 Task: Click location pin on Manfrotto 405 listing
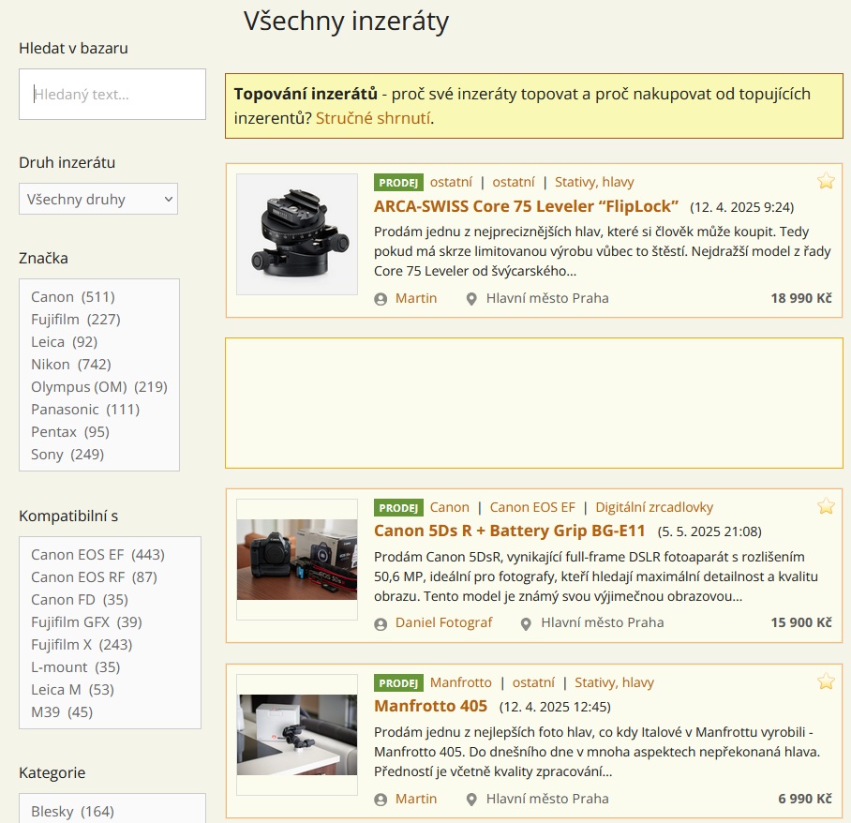coord(471,800)
